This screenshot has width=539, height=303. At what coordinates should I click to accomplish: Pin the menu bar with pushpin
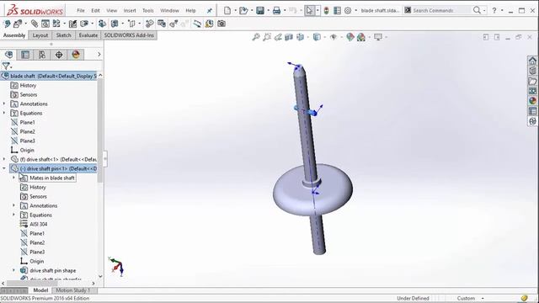point(210,11)
